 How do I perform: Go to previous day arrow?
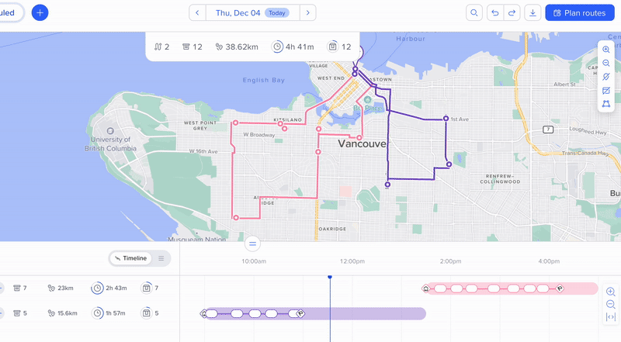[x=197, y=12]
